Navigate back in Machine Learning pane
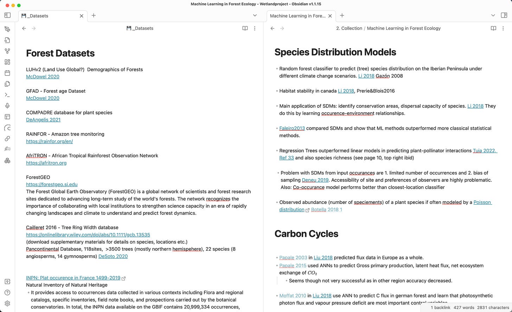512x312 pixels. click(x=272, y=28)
